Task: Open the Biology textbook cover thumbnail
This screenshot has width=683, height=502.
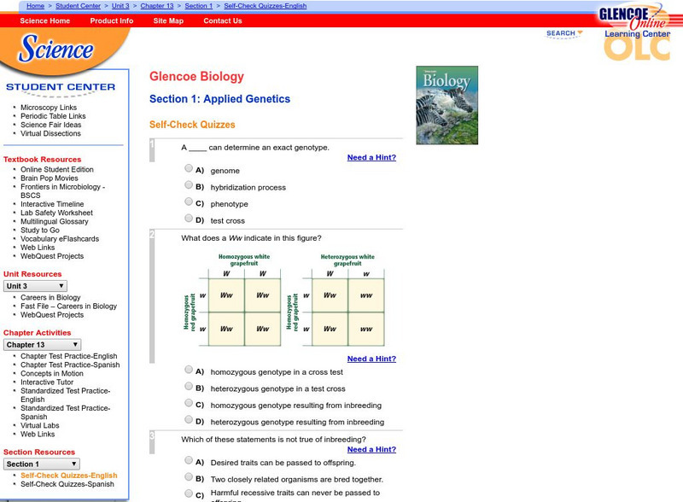Action: (447, 105)
